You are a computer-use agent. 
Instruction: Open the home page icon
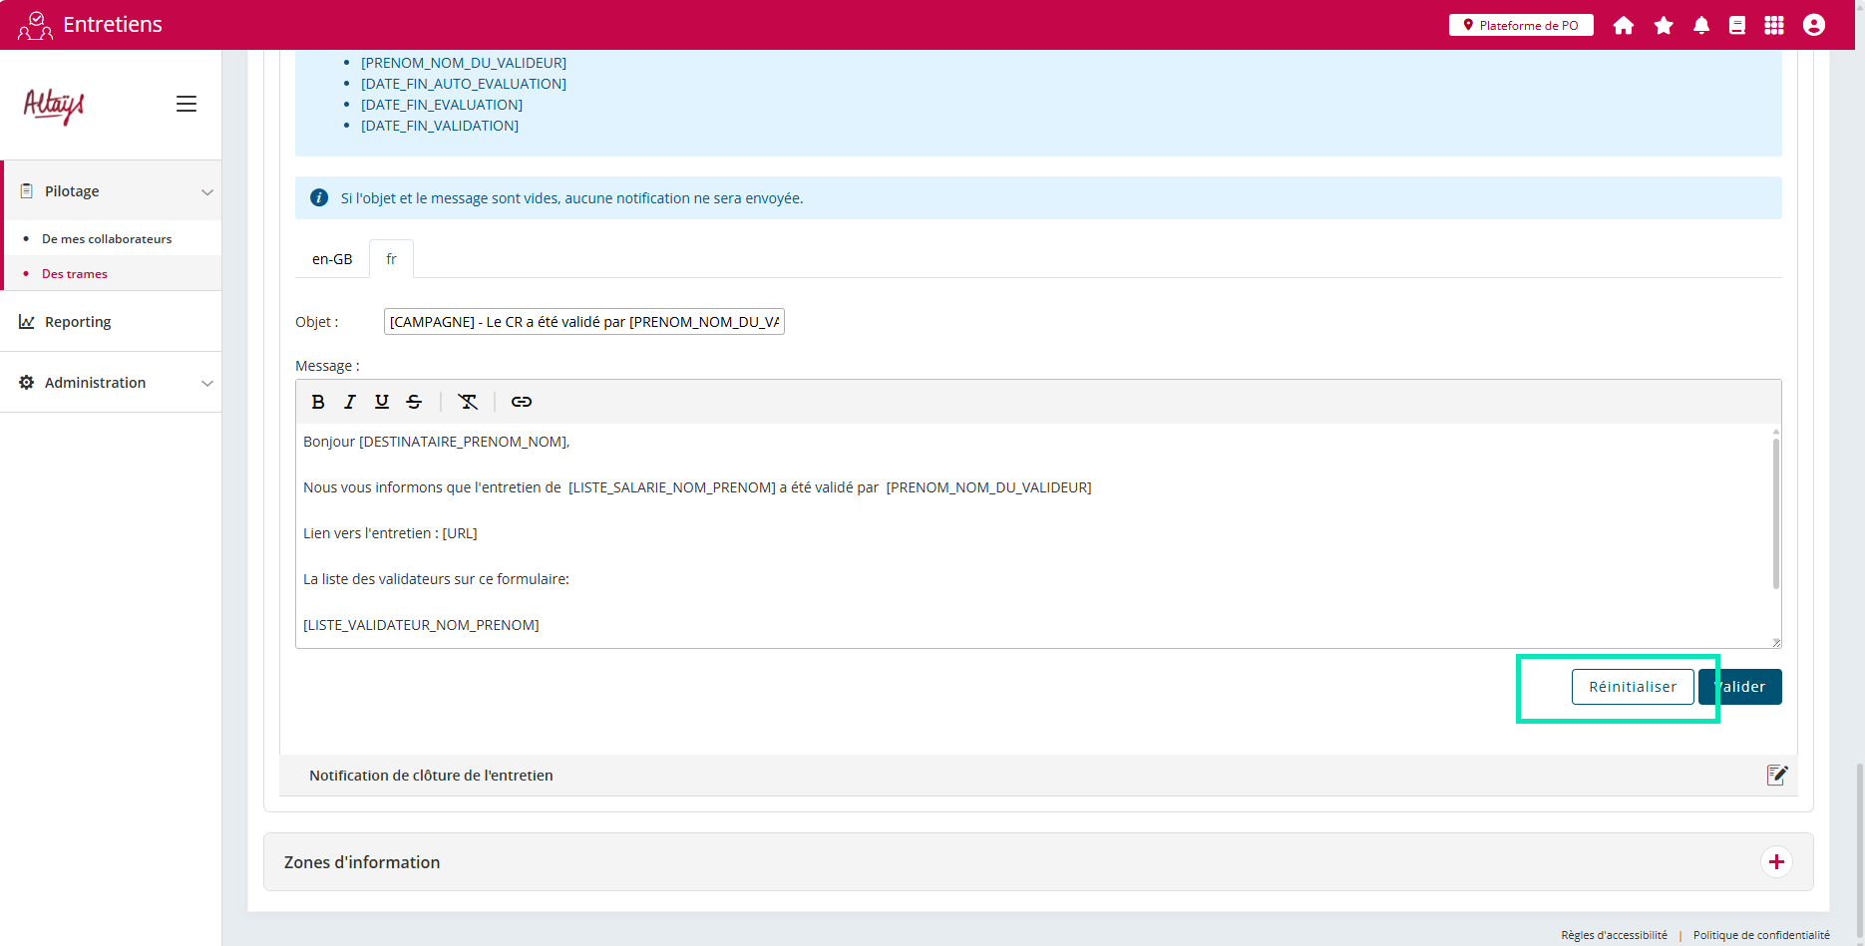click(1624, 25)
